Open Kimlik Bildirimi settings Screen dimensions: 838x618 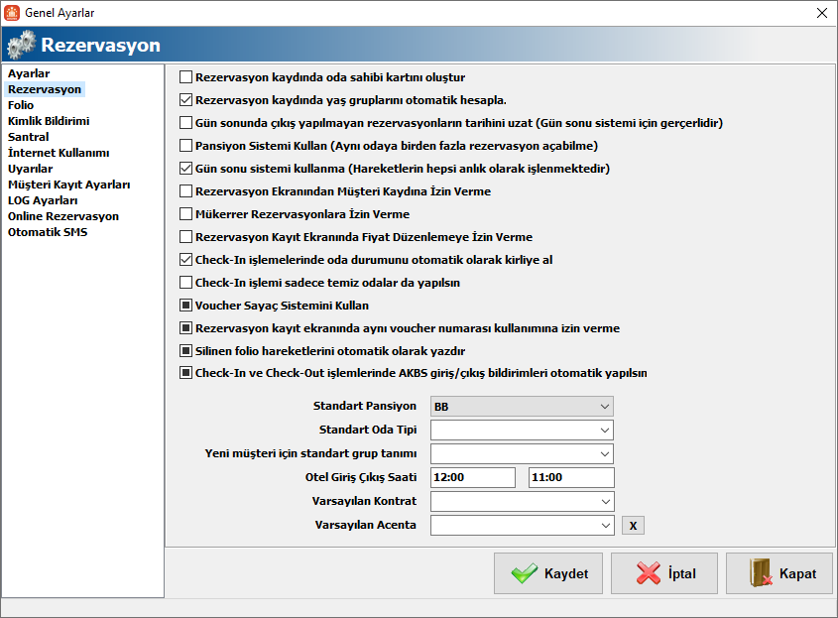click(49, 121)
